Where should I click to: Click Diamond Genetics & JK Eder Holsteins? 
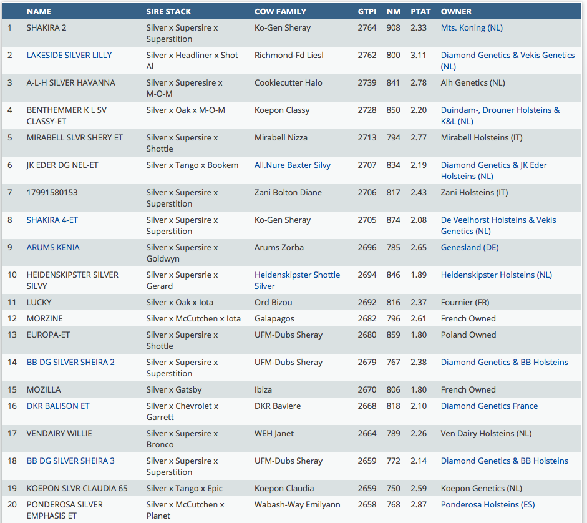(x=493, y=165)
